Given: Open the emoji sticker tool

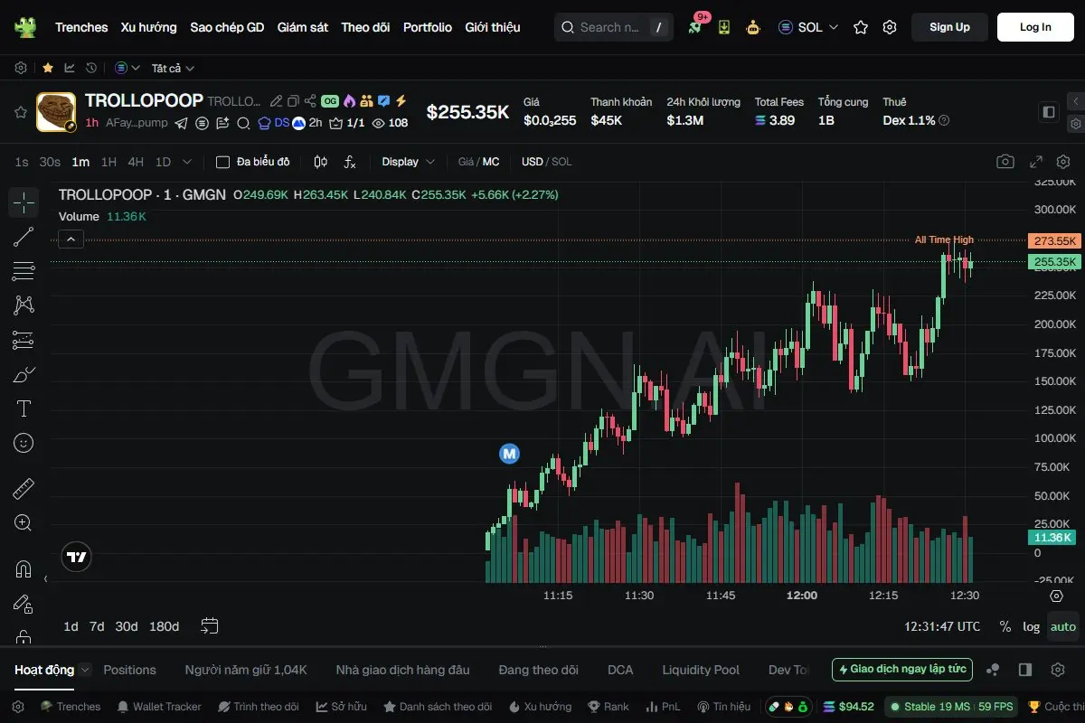Looking at the screenshot, I should pos(24,443).
